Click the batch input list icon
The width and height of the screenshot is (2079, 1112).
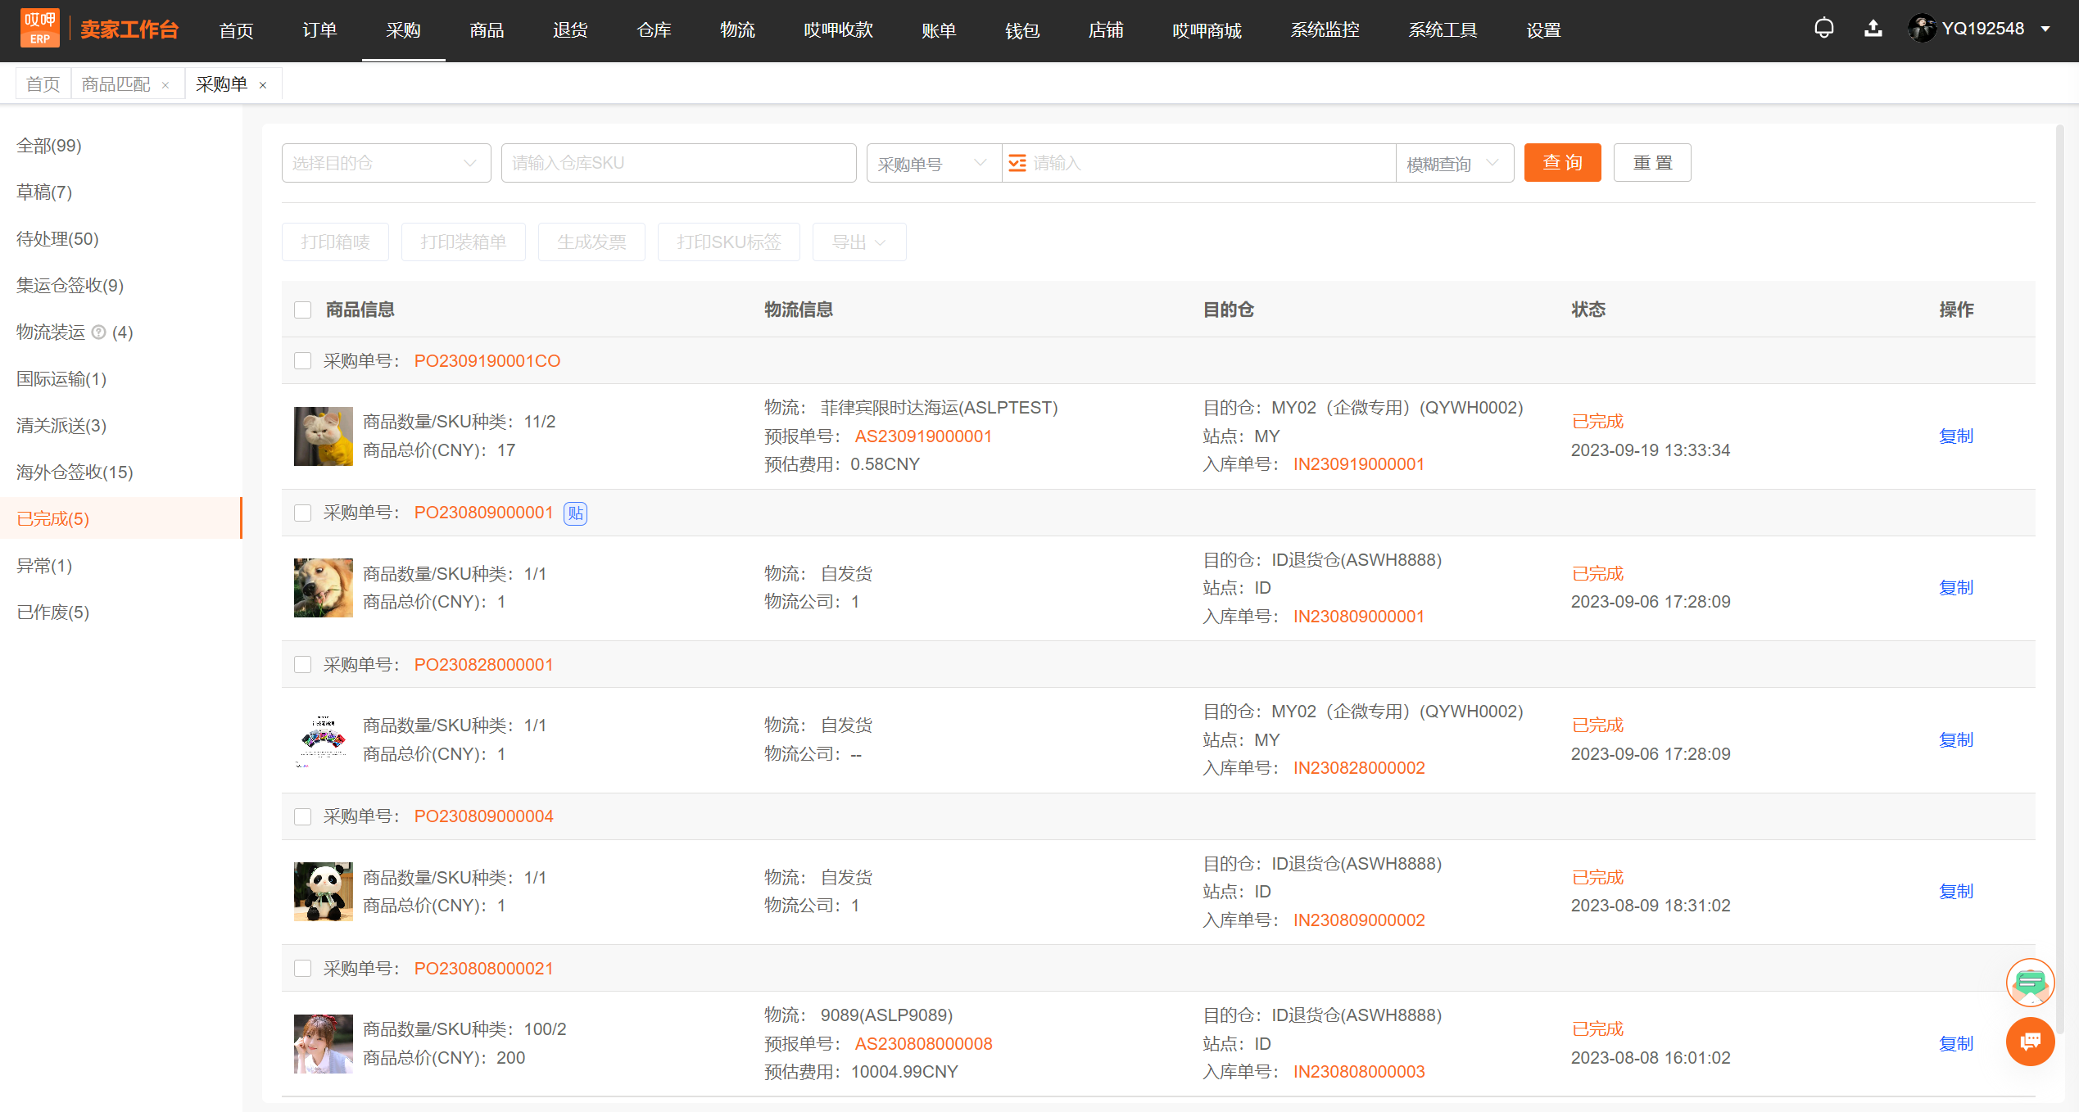click(1017, 163)
